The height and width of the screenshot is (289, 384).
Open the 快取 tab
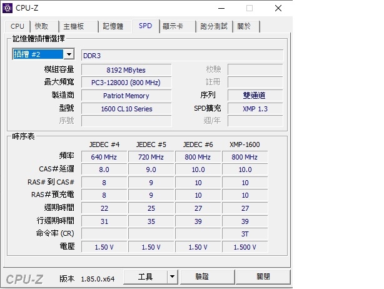tap(44, 26)
